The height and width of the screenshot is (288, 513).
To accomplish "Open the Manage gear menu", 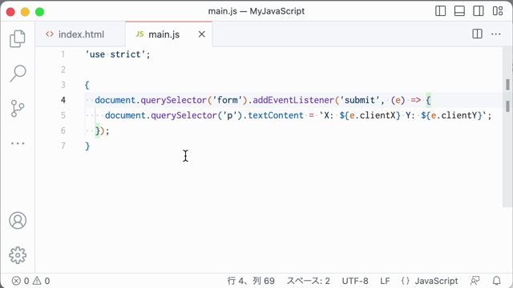I will 18,255.
